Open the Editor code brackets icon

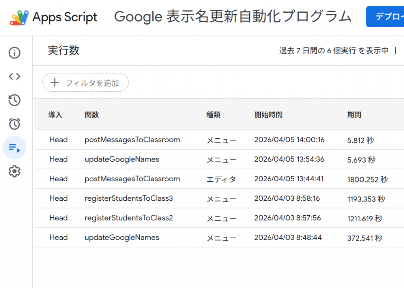[x=15, y=77]
